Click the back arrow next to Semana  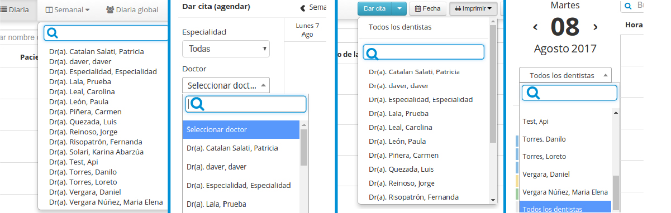pos(303,8)
